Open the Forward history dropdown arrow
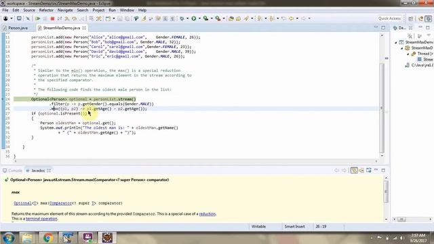The image size is (434, 244). 309,18
